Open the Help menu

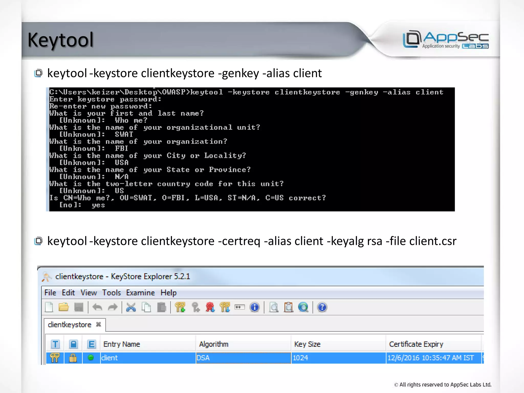tap(168, 292)
